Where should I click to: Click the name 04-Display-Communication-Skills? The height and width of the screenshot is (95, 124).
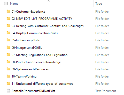click(x=35, y=33)
